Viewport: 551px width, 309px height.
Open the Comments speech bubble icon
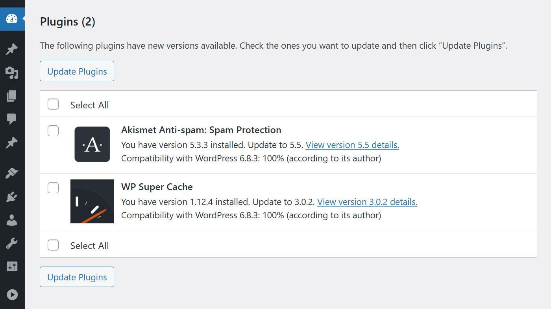point(12,119)
